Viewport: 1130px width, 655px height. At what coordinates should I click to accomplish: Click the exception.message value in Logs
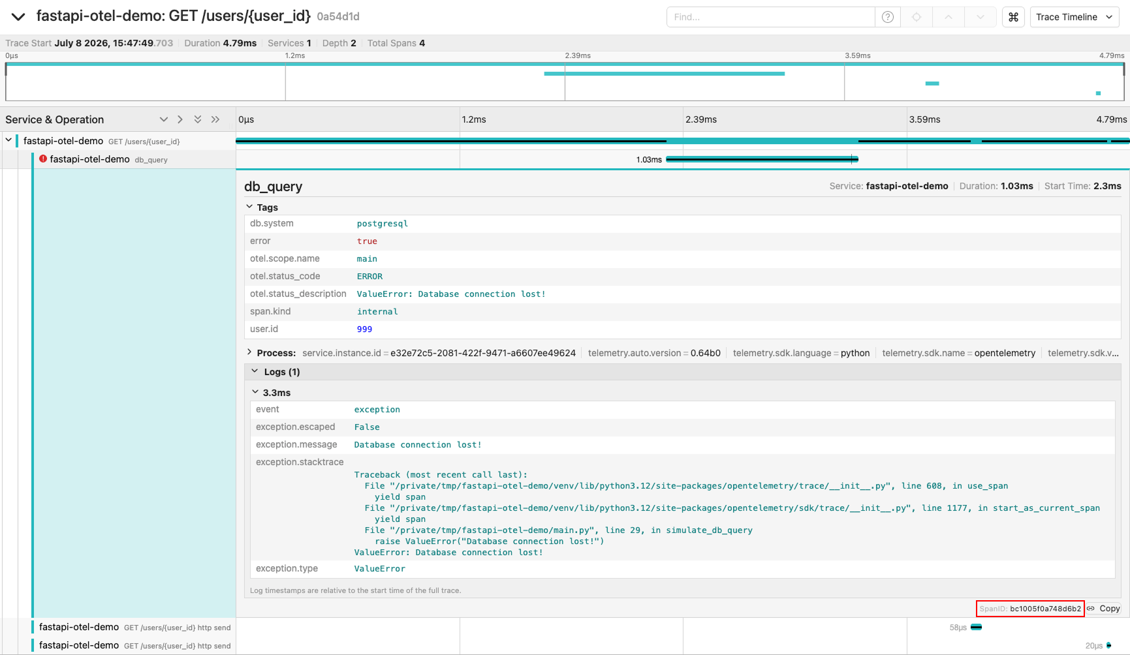(x=418, y=445)
